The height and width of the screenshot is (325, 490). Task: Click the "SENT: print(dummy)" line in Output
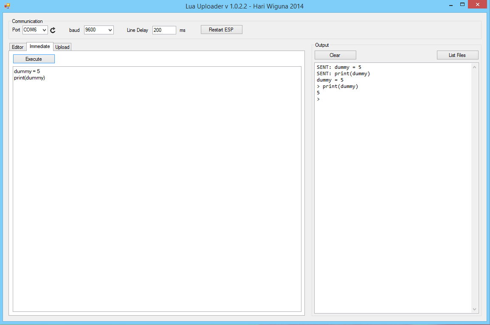click(x=343, y=73)
